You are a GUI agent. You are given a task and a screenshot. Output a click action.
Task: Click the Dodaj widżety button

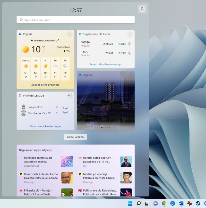coord(76,137)
